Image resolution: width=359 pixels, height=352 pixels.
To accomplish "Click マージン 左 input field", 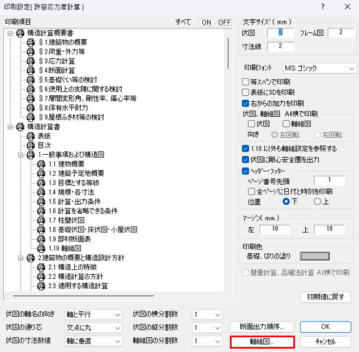I will click(x=275, y=229).
